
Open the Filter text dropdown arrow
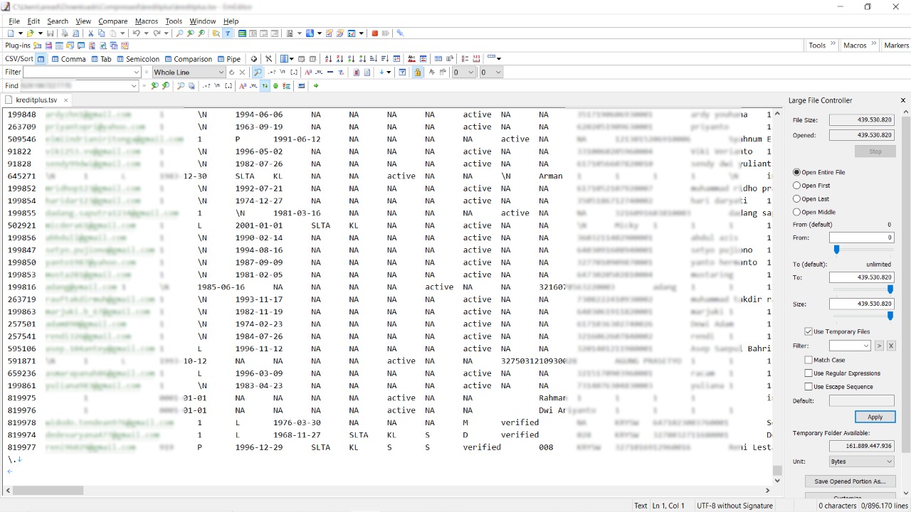tap(136, 73)
